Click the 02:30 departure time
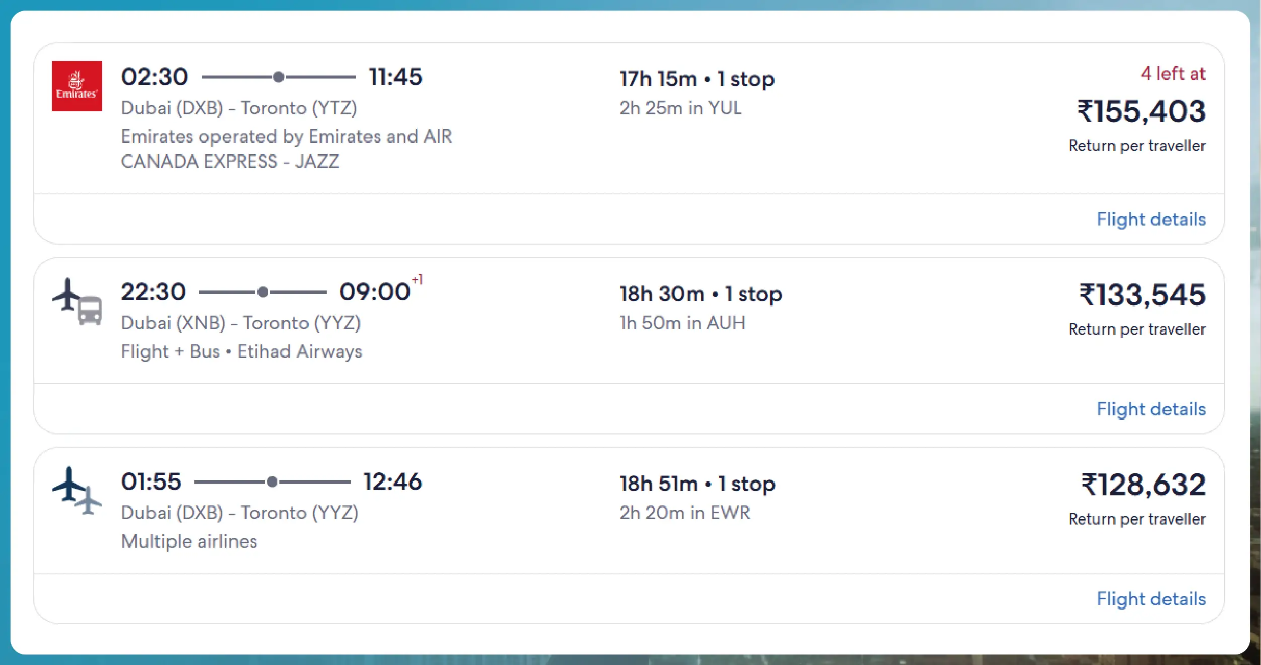The image size is (1261, 665). point(155,77)
